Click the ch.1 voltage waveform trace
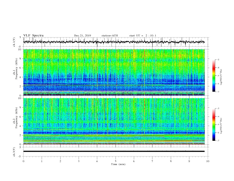 point(114,42)
